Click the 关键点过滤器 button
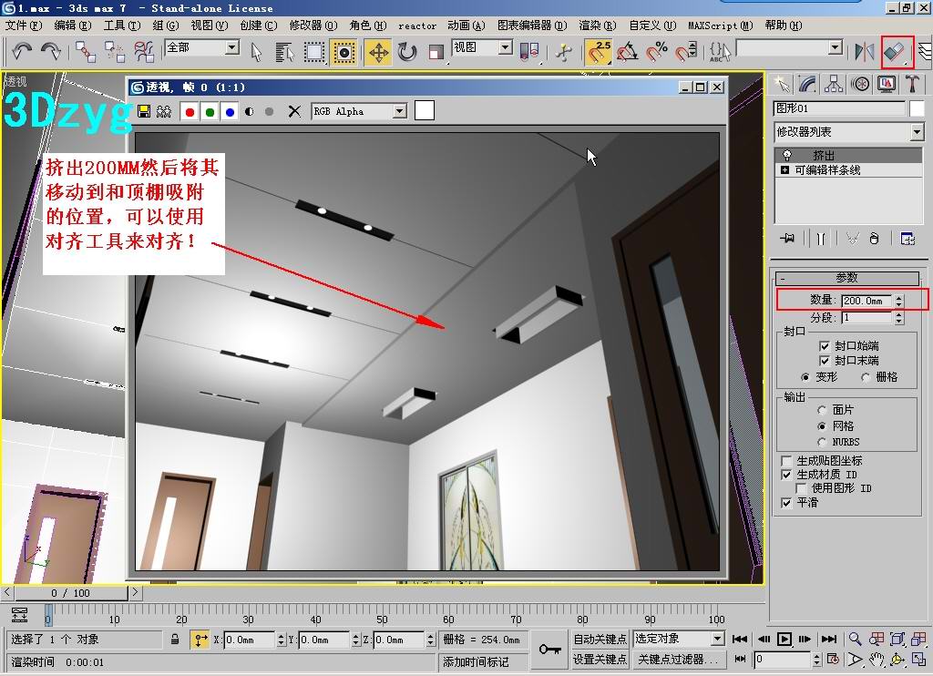Viewport: 933px width, 676px height. (x=678, y=660)
